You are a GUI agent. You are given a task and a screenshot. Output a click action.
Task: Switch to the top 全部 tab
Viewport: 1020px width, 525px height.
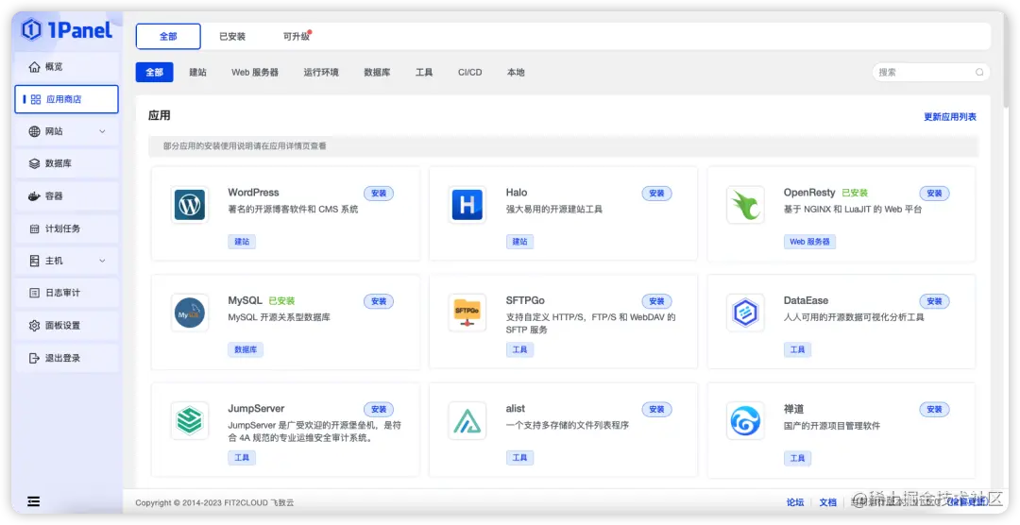click(168, 37)
